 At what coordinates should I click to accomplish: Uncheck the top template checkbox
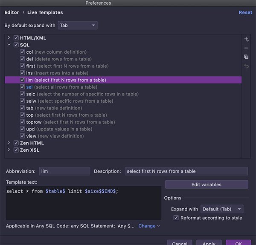(x=22, y=115)
